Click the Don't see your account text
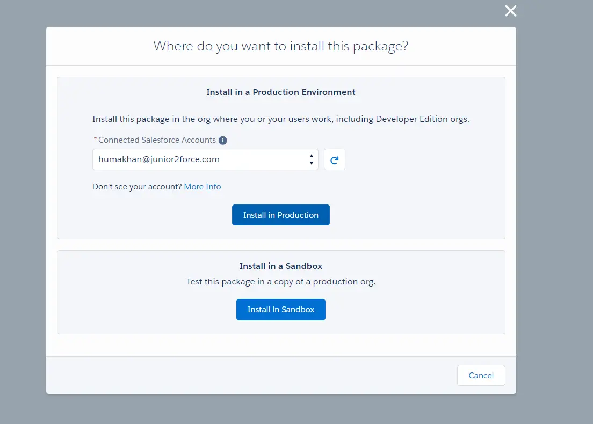Viewport: 593px width, 424px height. [137, 187]
